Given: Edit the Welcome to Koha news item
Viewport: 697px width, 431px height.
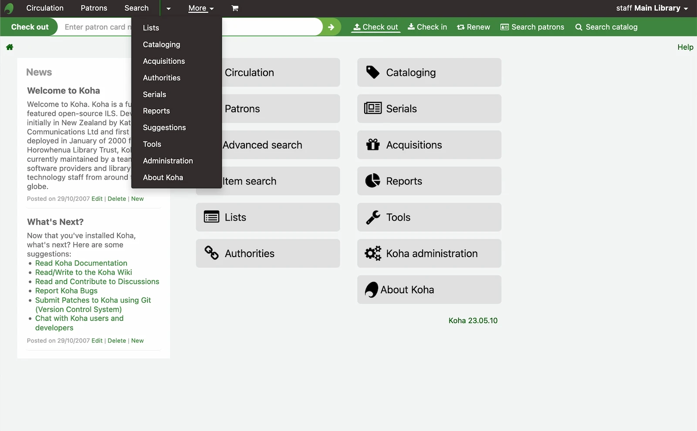Looking at the screenshot, I should pos(97,199).
